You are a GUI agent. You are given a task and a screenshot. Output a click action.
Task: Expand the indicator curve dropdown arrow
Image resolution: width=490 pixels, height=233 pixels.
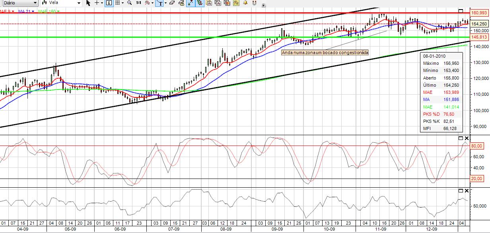(x=153, y=3)
